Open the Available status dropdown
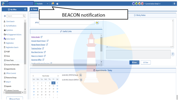This screenshot has width=178, height=101. point(42,4)
